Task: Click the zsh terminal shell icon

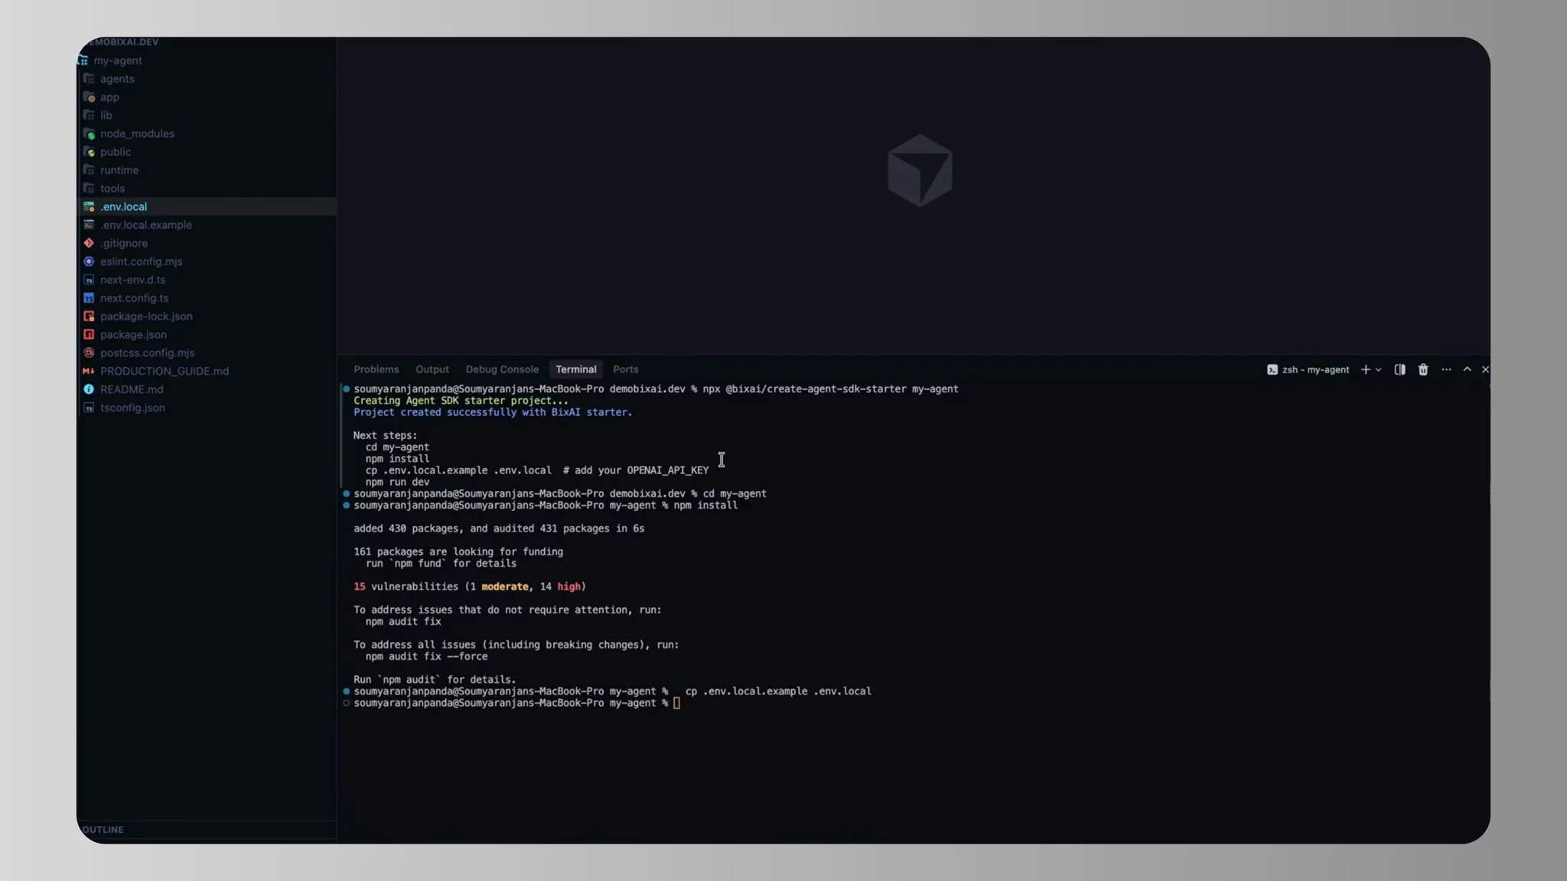Action: pos(1272,369)
